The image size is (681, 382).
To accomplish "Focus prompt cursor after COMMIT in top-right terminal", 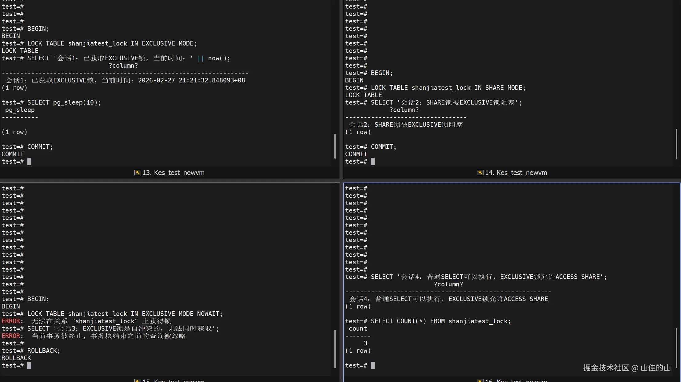I will 372,161.
